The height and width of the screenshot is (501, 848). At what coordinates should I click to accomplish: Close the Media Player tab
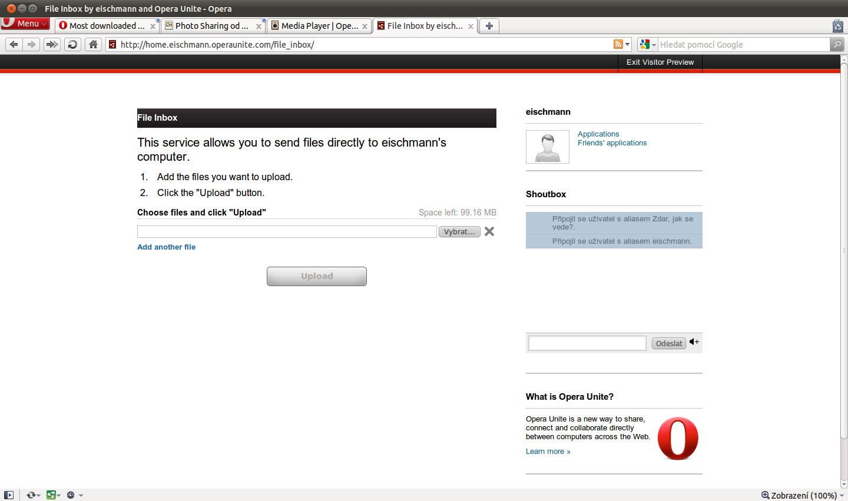coord(365,26)
